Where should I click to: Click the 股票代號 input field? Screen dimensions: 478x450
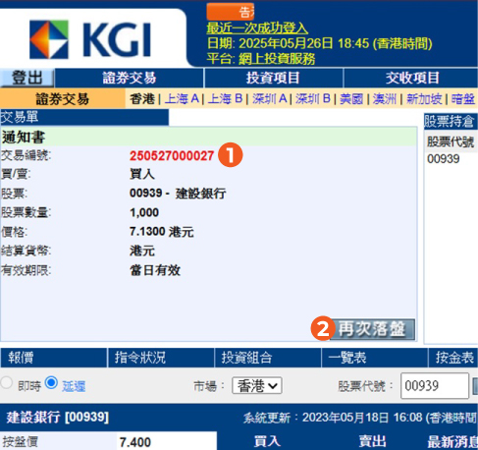click(x=435, y=385)
